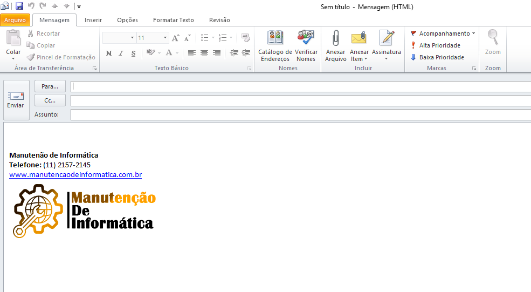Apply the text highlight color

click(150, 52)
